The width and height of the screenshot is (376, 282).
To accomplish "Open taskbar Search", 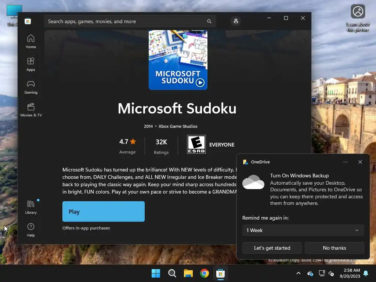I will pyautogui.click(x=172, y=273).
